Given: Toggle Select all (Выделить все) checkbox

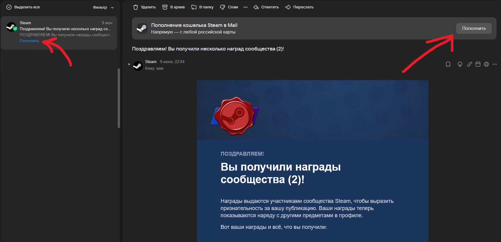Looking at the screenshot, I should point(9,7).
